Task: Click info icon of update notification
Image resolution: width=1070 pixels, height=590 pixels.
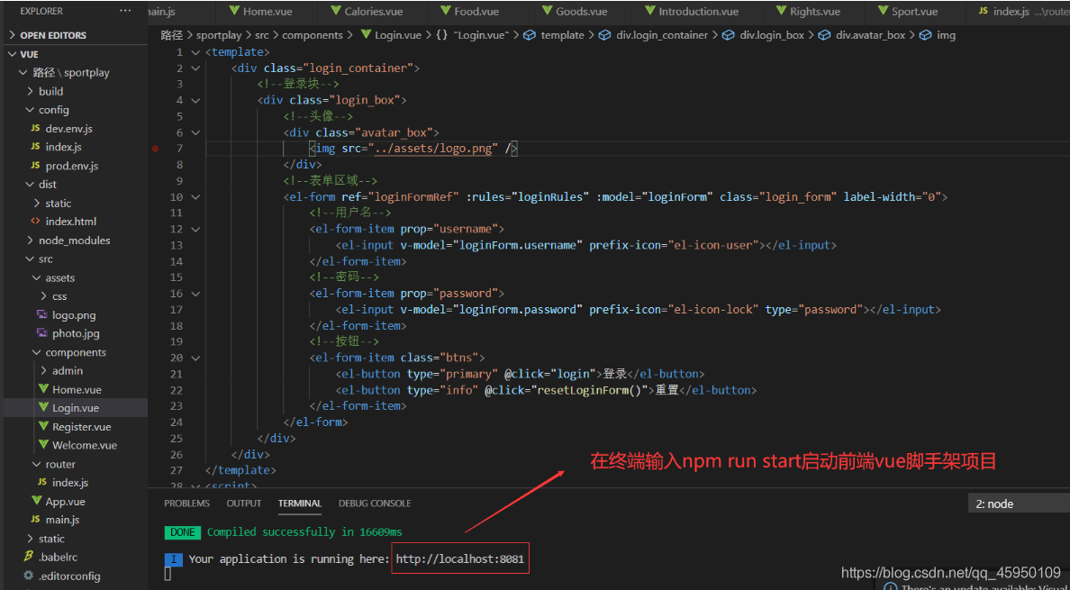Action: (890, 586)
